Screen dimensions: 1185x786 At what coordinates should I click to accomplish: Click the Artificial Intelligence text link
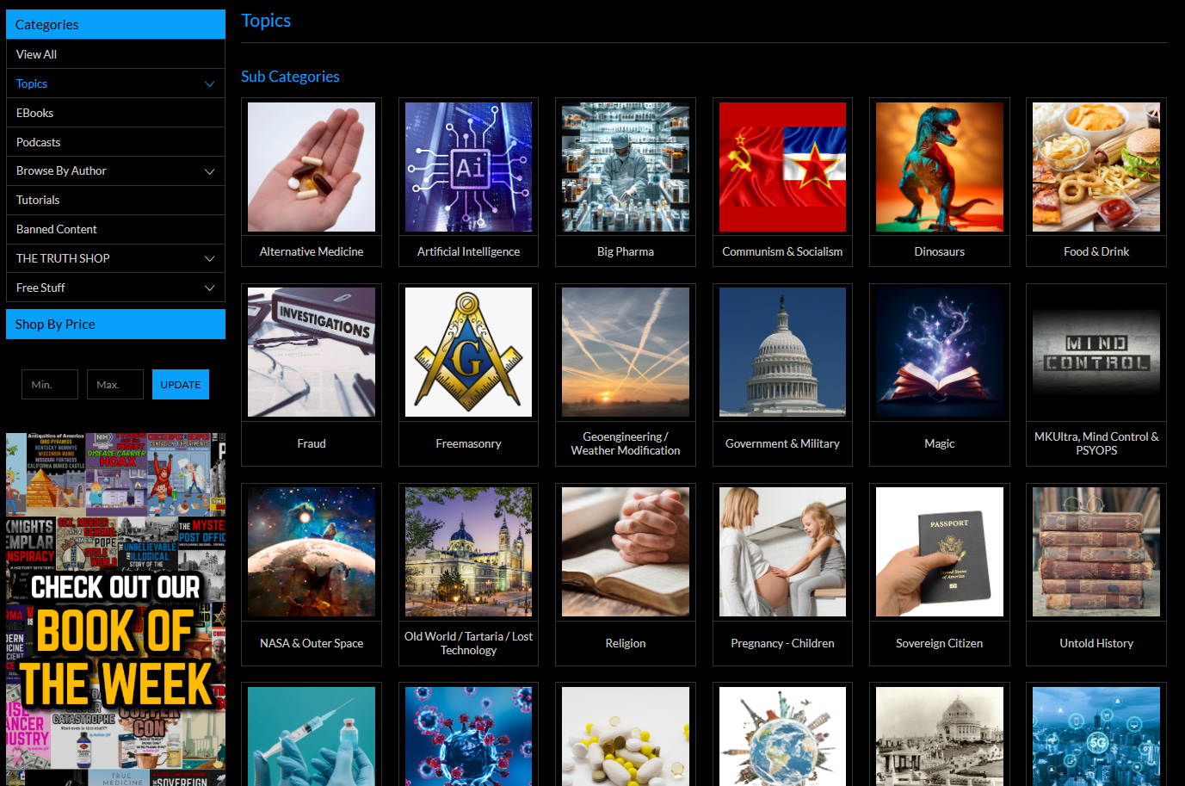[468, 251]
